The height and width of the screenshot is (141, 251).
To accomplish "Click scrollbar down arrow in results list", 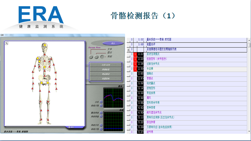I will (x=249, y=131).
